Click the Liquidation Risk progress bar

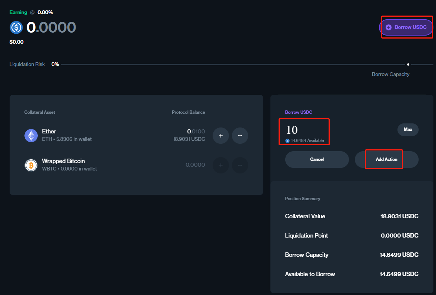click(233, 64)
